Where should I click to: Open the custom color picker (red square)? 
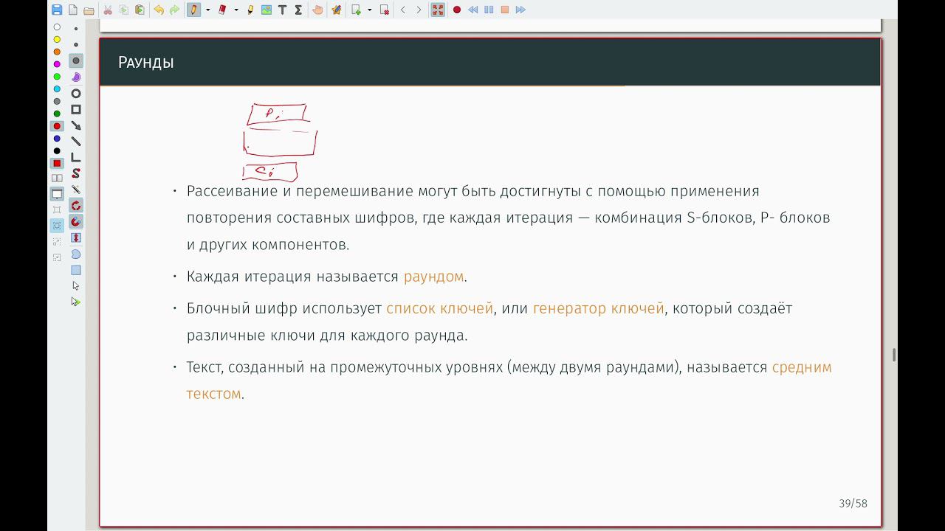(x=57, y=164)
